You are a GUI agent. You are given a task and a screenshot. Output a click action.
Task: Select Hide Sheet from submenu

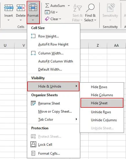coord(102,103)
